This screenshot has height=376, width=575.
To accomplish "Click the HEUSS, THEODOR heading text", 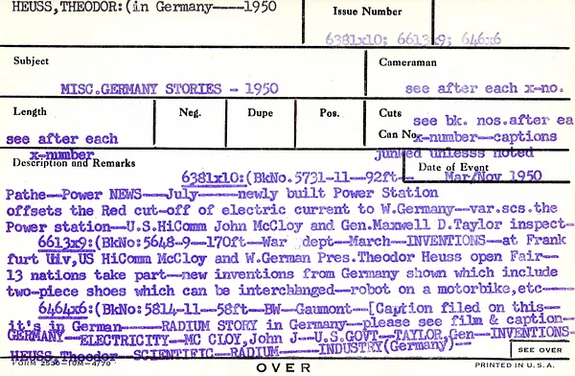I will coord(67,7).
